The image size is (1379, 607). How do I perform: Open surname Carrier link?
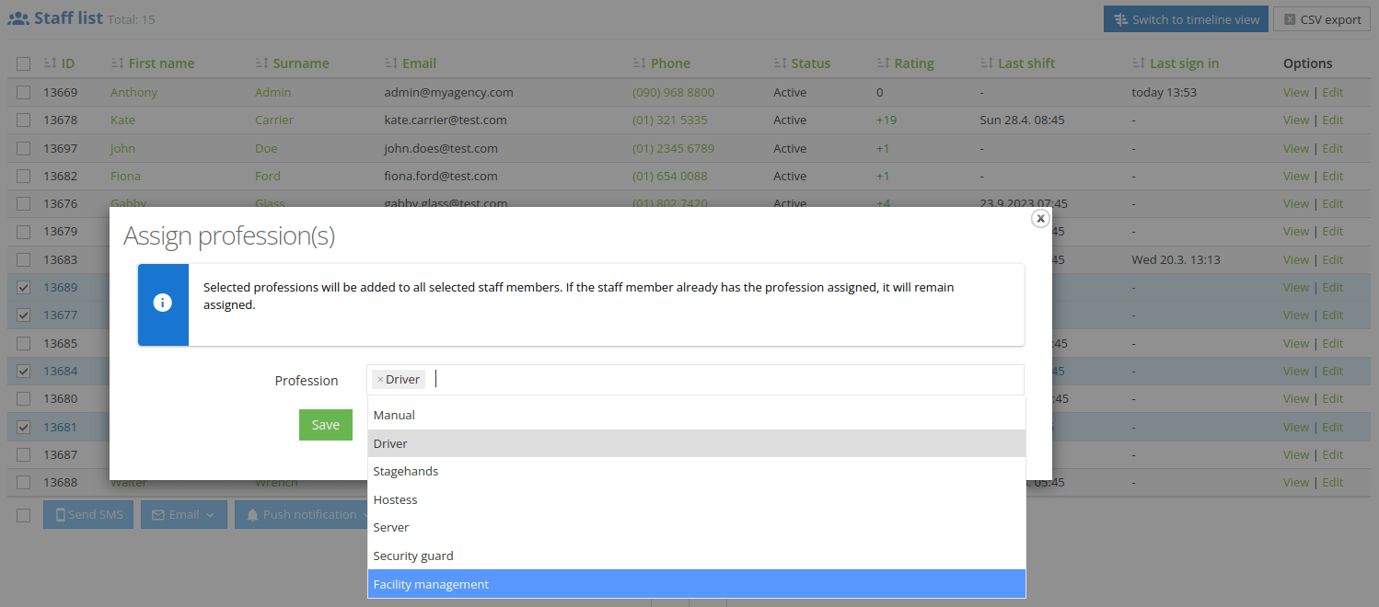[x=274, y=120]
